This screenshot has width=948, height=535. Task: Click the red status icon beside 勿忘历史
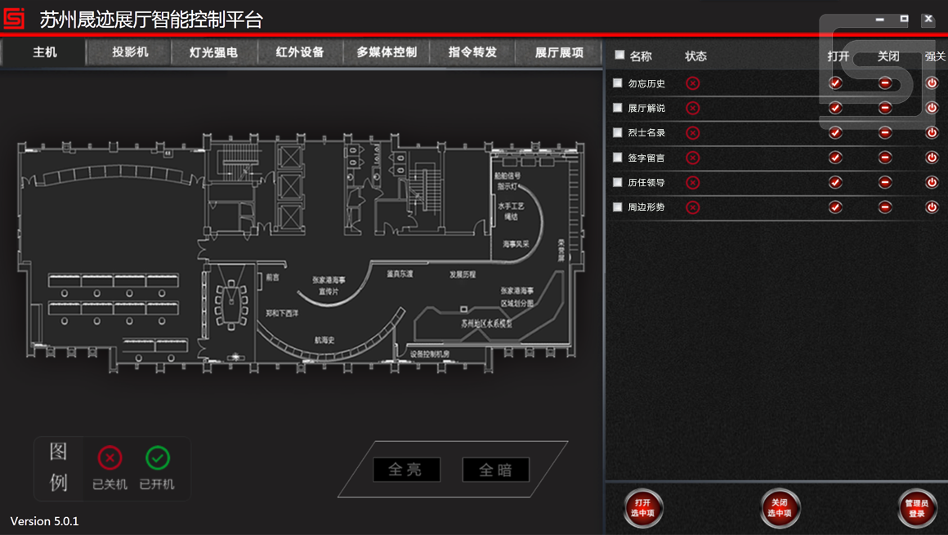point(693,82)
